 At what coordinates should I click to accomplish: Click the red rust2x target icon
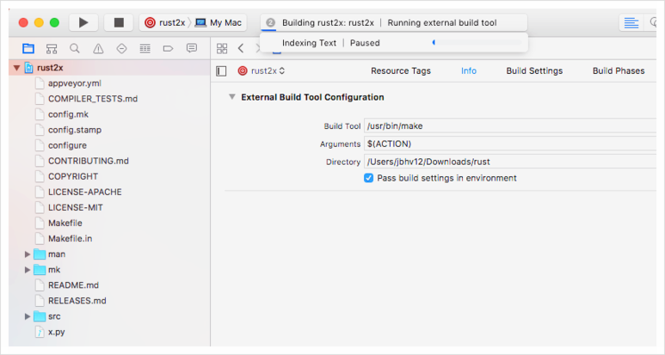(x=243, y=70)
